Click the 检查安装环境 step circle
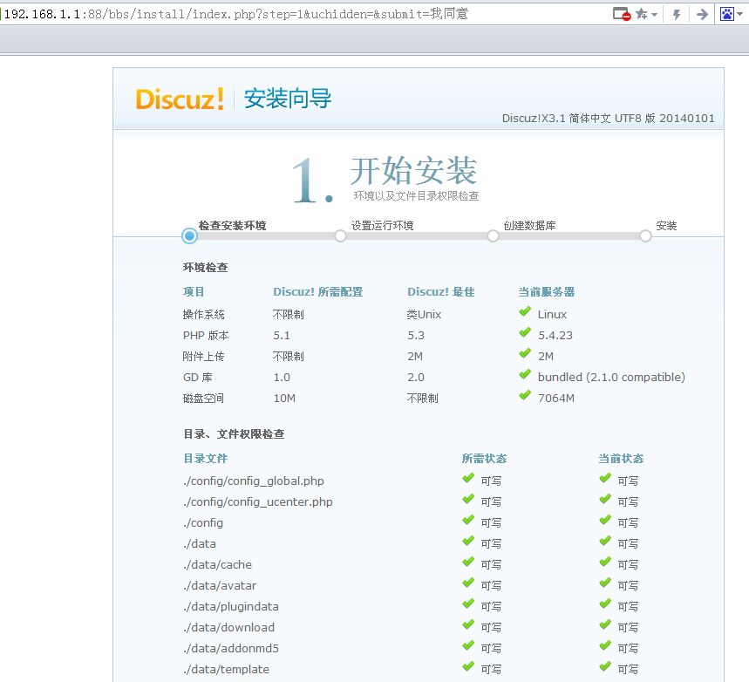The width and height of the screenshot is (749, 682). [189, 235]
